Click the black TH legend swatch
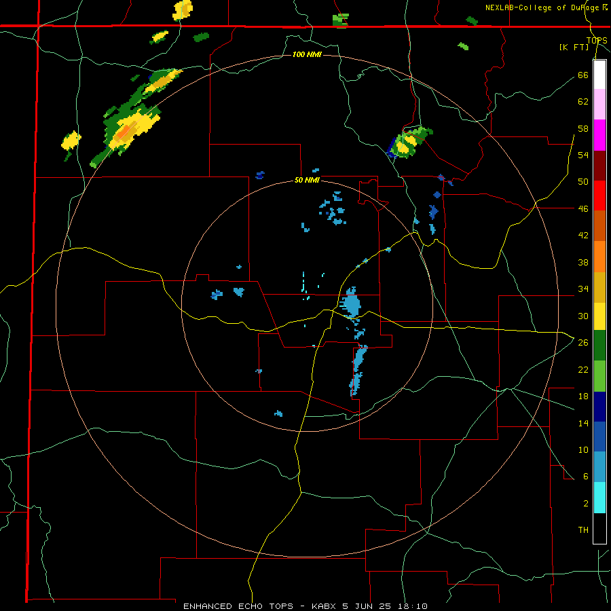 point(599,528)
